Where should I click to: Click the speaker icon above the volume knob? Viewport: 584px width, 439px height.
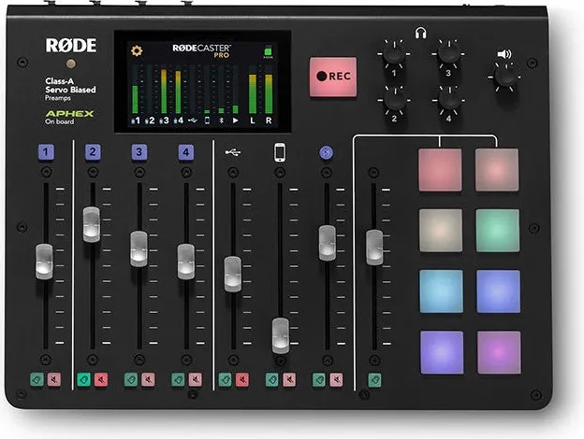point(504,54)
